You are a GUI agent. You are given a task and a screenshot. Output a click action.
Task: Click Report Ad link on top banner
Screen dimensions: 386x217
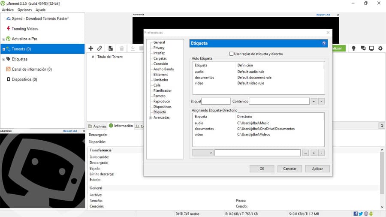(323, 15)
